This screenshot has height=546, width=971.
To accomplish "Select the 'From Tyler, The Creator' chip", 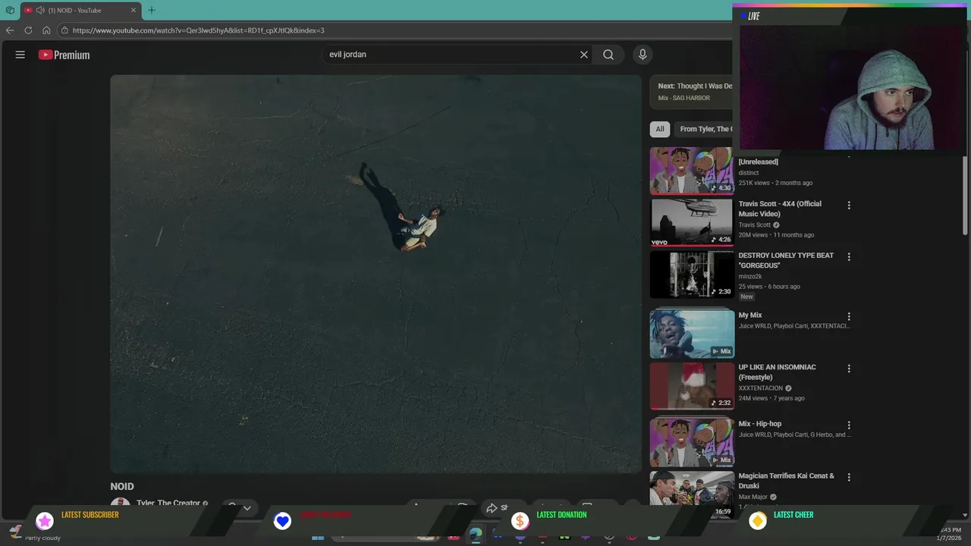I will pos(704,129).
